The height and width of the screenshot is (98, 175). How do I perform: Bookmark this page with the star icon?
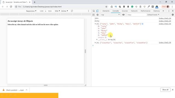pyautogui.click(x=106, y=7)
